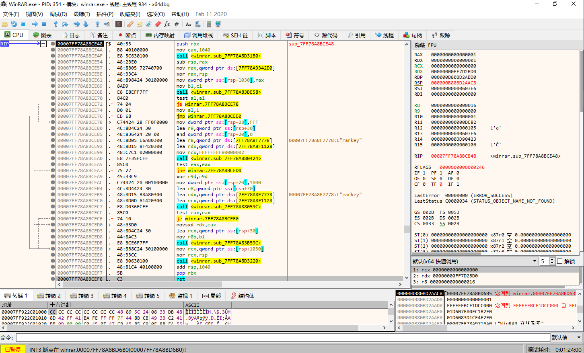Toggle breakpoint dot at 00007FF78A8BCE78

pos(53,122)
